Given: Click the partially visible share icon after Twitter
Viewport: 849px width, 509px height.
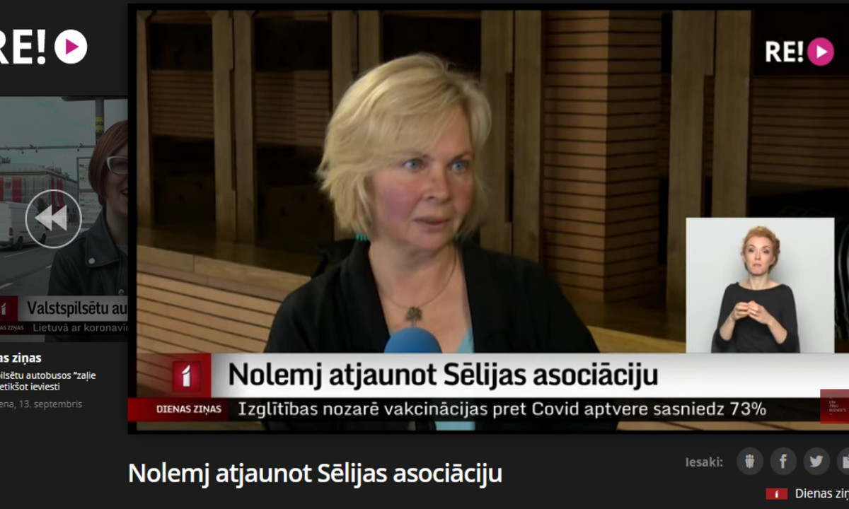Looking at the screenshot, I should tap(843, 462).
